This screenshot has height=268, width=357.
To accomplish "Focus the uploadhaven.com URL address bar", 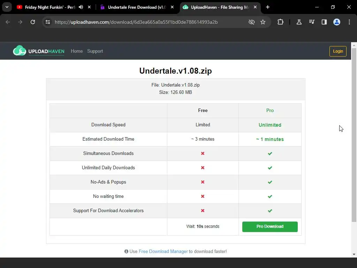I will 136,22.
